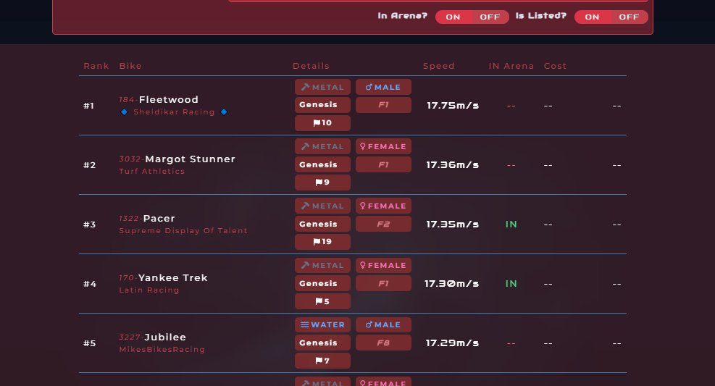Open Pacer bike link
The width and height of the screenshot is (715, 386).
pos(159,218)
